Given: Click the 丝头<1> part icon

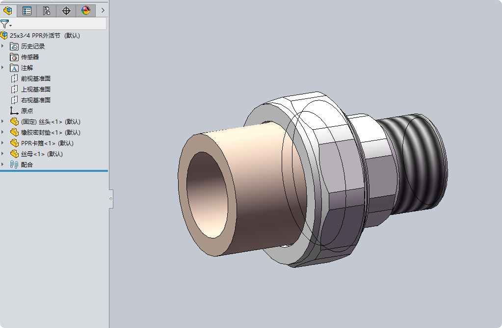Looking at the screenshot, I should (14, 121).
